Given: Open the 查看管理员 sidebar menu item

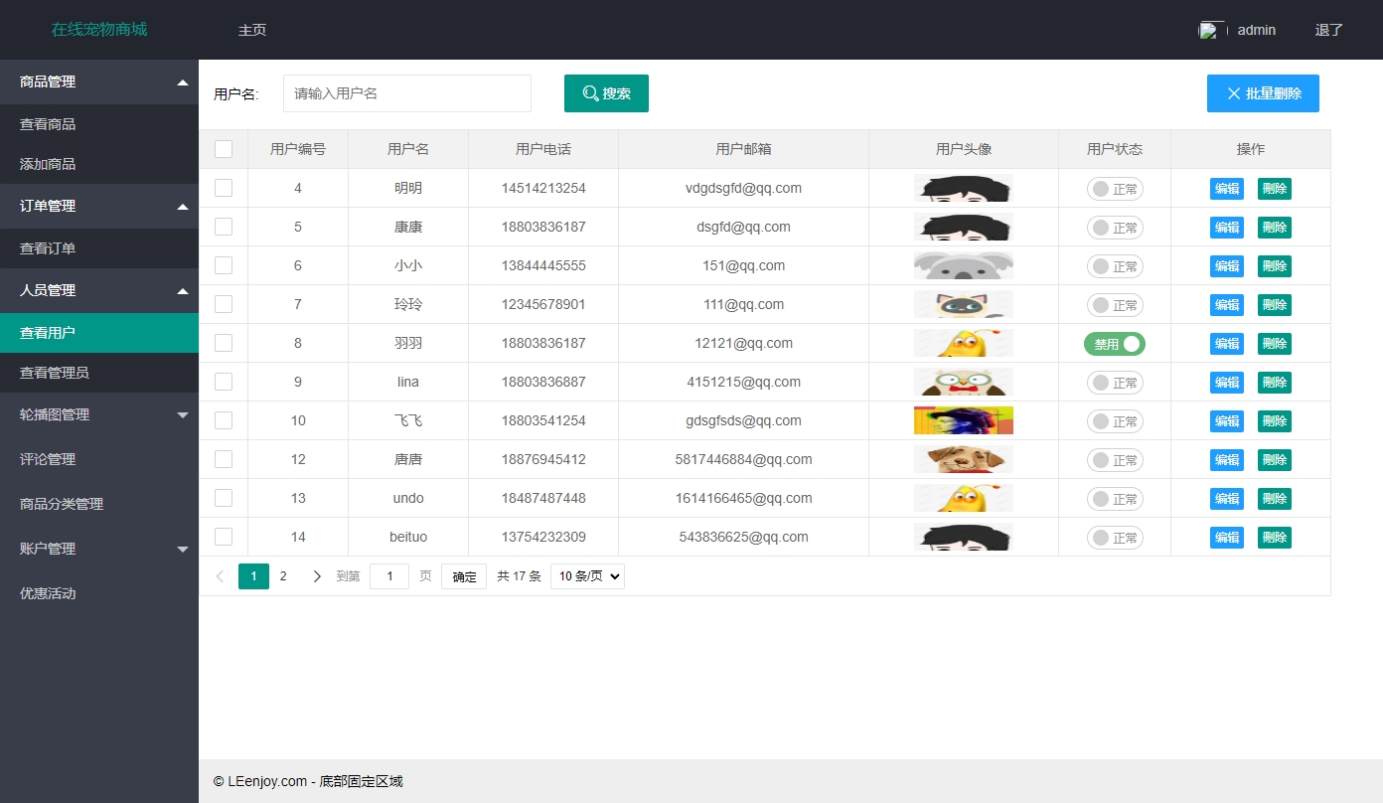Looking at the screenshot, I should [99, 372].
